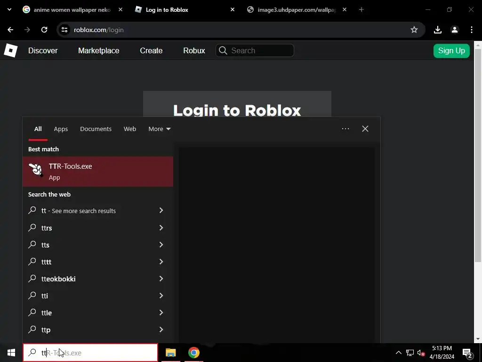
Task: Expand the tts suggestion arrow
Action: pyautogui.click(x=161, y=245)
